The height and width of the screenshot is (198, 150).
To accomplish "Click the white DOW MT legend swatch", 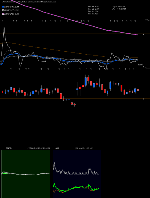I will 3,10.
